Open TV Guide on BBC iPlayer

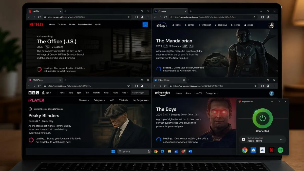tap(123, 100)
